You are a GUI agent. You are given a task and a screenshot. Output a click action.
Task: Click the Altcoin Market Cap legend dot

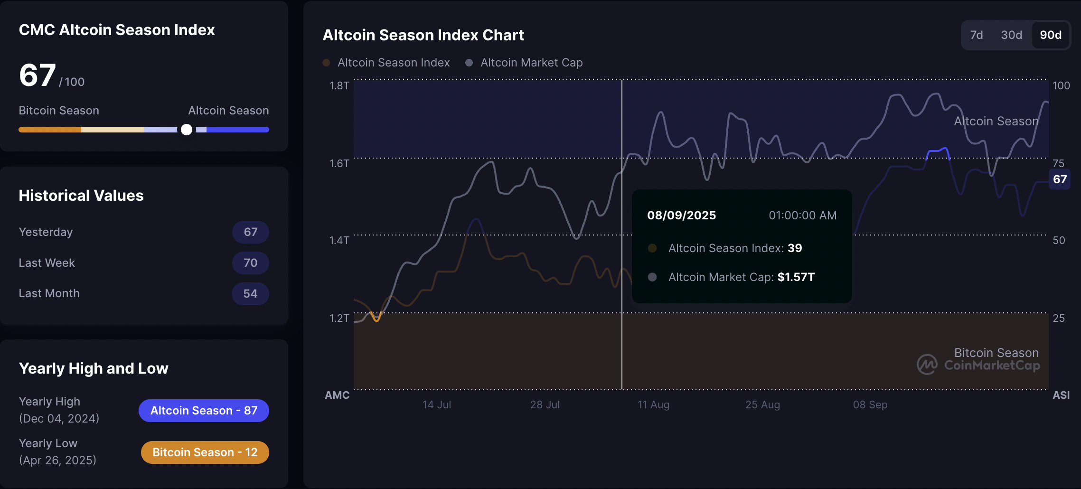click(469, 62)
